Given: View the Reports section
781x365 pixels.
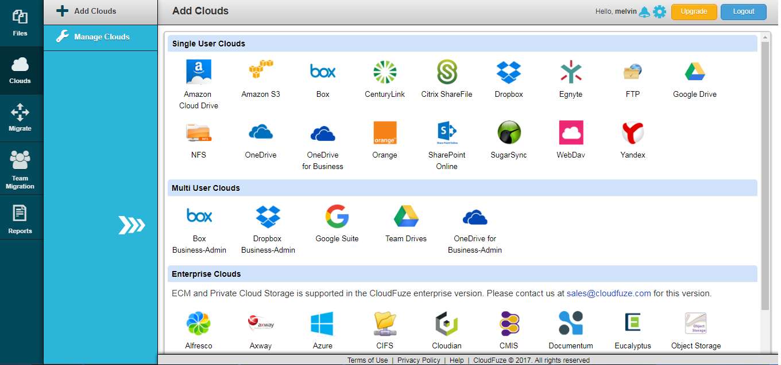Looking at the screenshot, I should pyautogui.click(x=20, y=217).
